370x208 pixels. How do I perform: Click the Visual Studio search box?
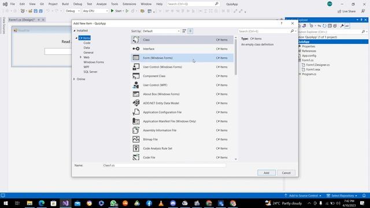193,4
